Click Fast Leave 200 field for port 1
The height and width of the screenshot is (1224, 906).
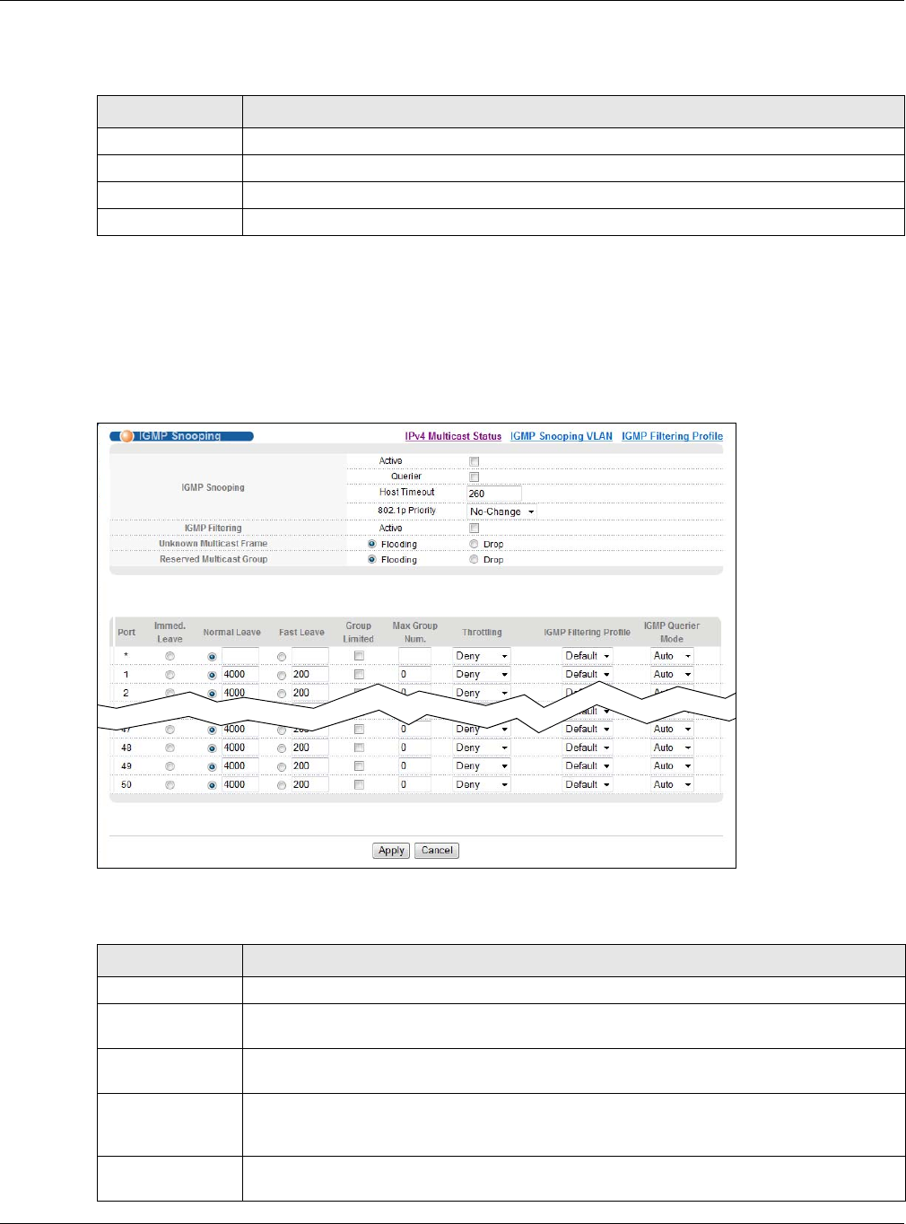click(x=310, y=674)
